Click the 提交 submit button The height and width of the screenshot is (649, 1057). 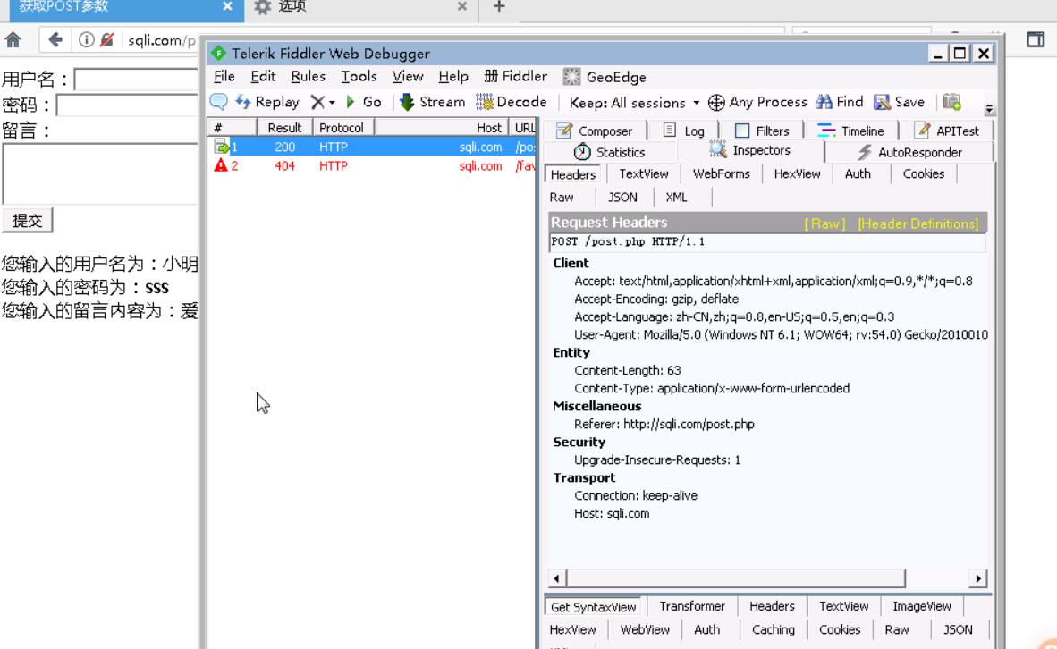tap(28, 221)
